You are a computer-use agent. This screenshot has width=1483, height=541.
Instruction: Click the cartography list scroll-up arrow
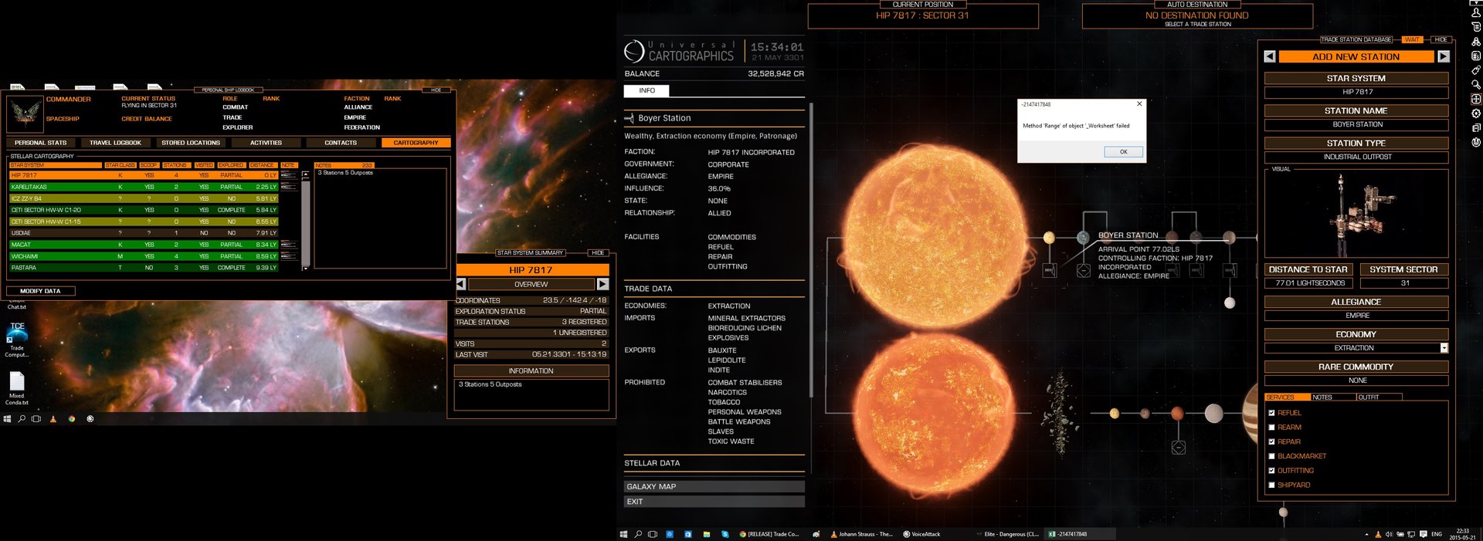(x=305, y=174)
